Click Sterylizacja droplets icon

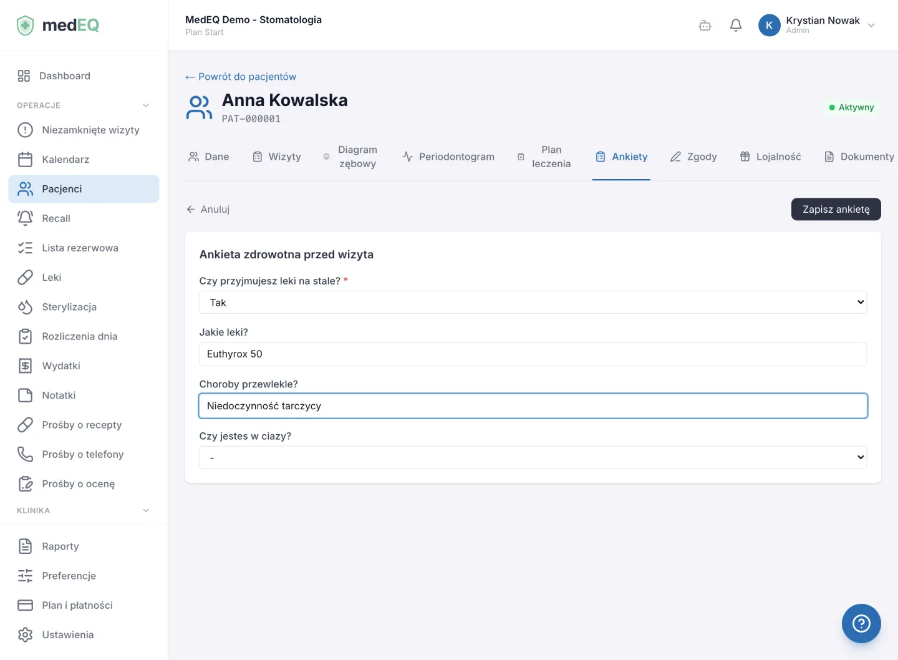tap(25, 307)
